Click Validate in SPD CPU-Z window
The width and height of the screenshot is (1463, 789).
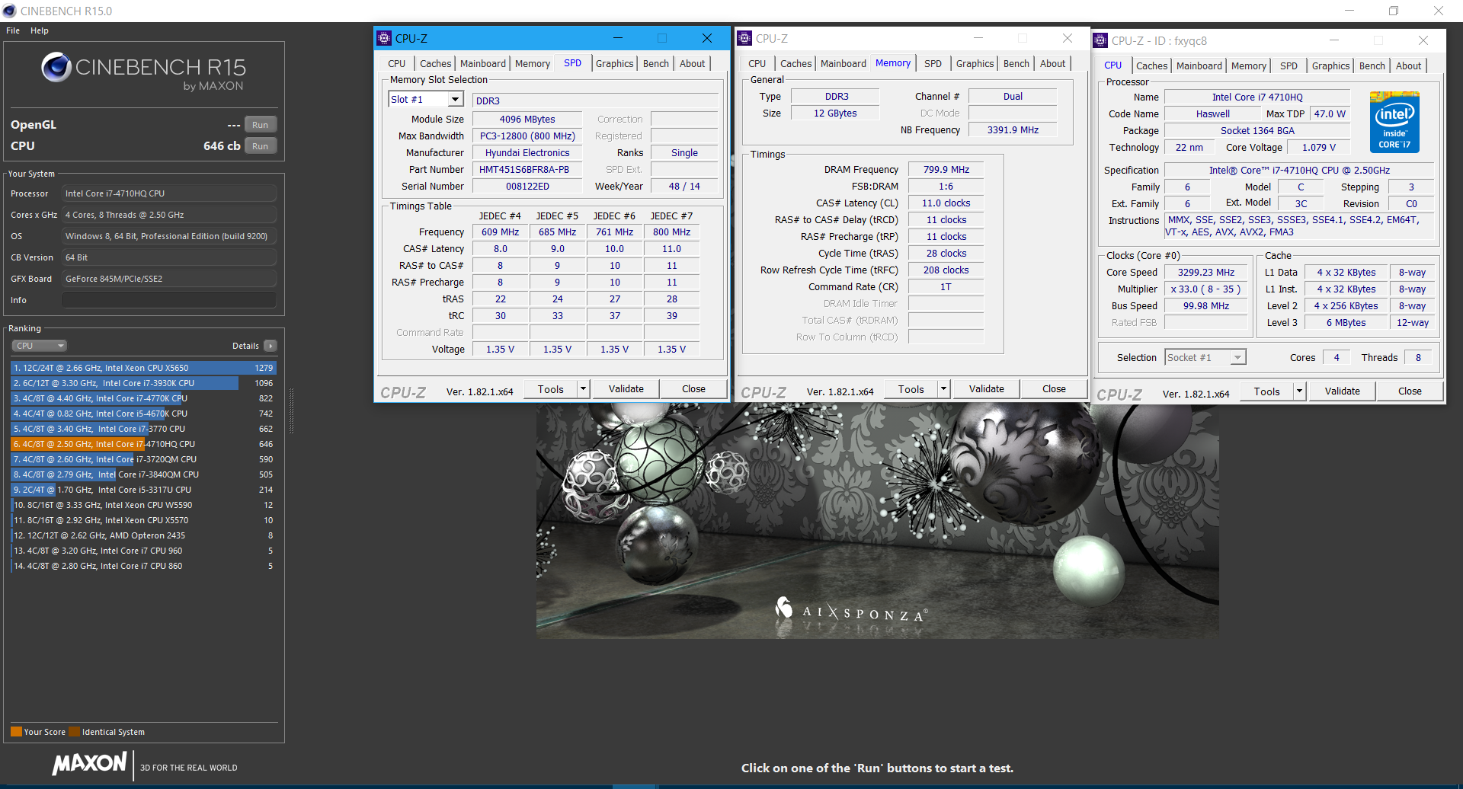pos(626,389)
